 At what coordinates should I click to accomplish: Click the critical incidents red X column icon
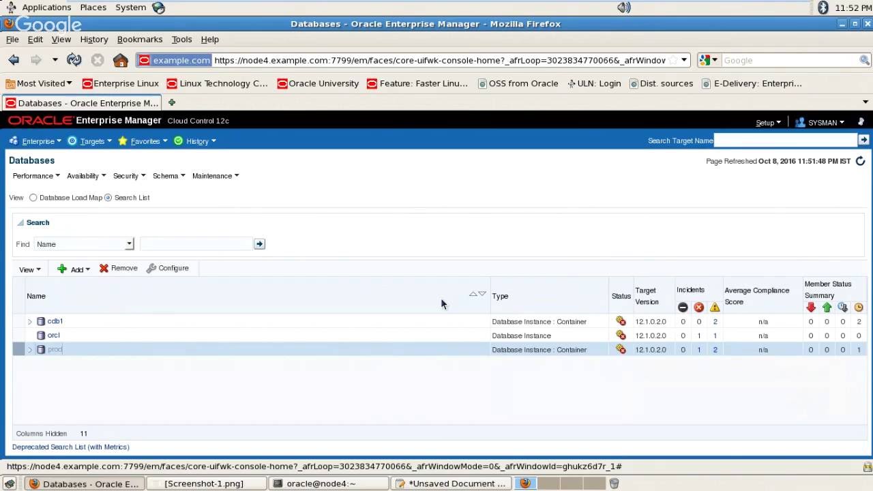coord(698,308)
